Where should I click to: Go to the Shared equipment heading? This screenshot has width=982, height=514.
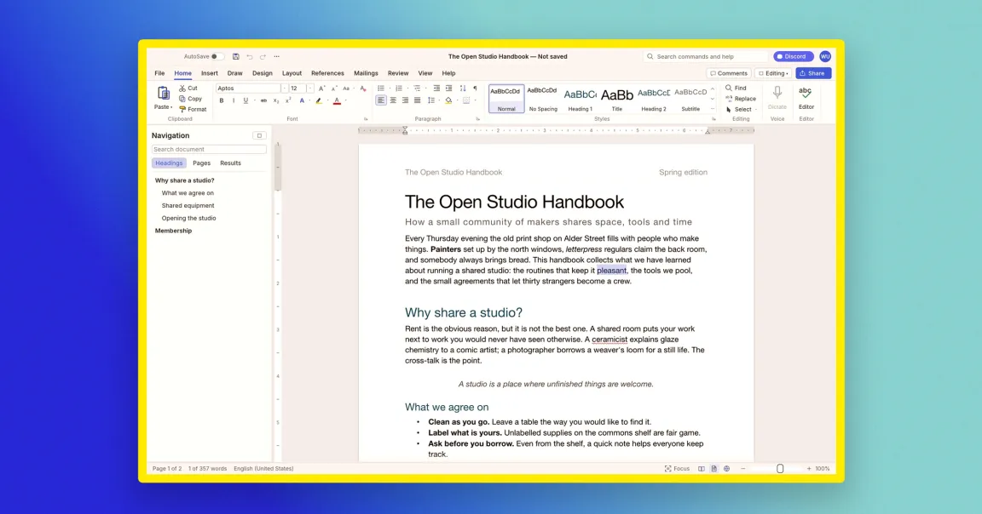pyautogui.click(x=188, y=206)
